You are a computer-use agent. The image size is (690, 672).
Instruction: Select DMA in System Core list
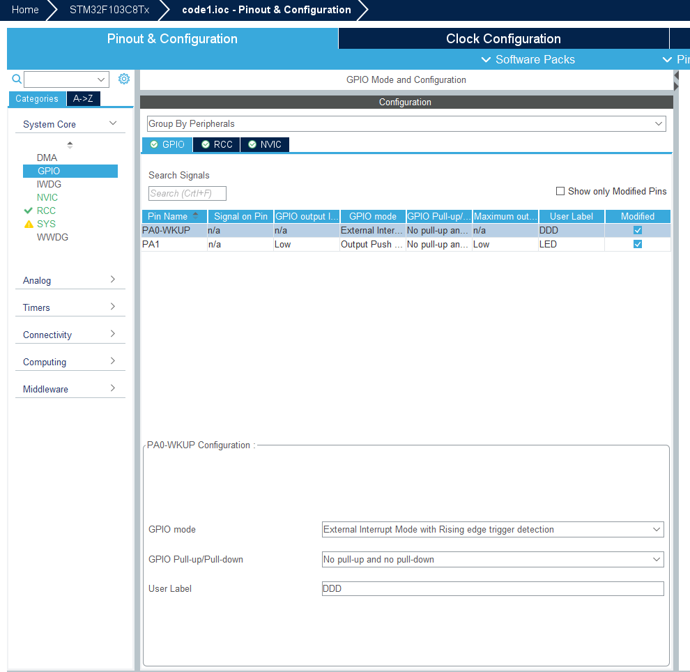pos(47,158)
